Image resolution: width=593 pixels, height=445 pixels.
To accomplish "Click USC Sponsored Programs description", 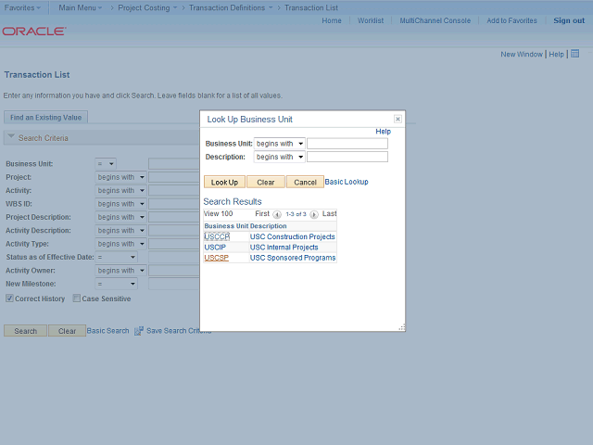I will point(293,258).
